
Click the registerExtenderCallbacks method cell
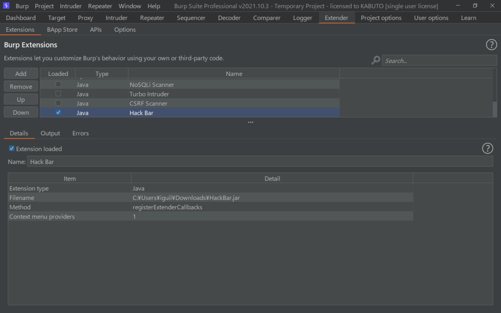point(272,207)
